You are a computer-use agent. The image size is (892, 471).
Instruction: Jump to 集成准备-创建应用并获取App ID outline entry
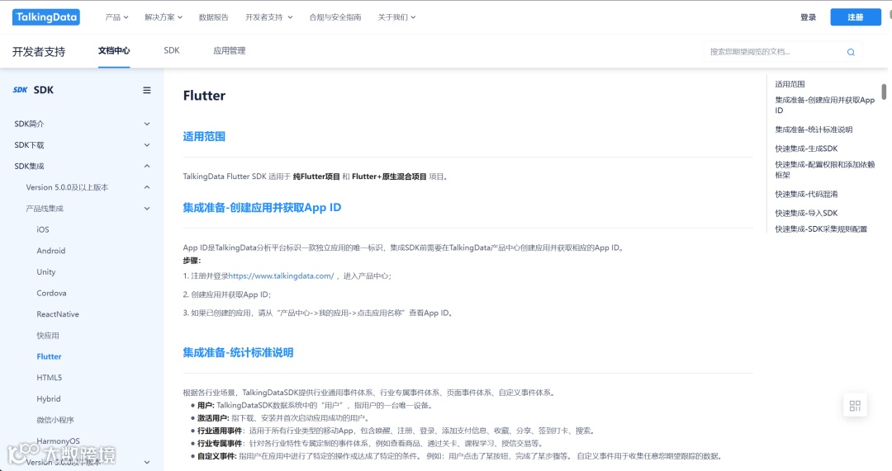click(x=824, y=105)
